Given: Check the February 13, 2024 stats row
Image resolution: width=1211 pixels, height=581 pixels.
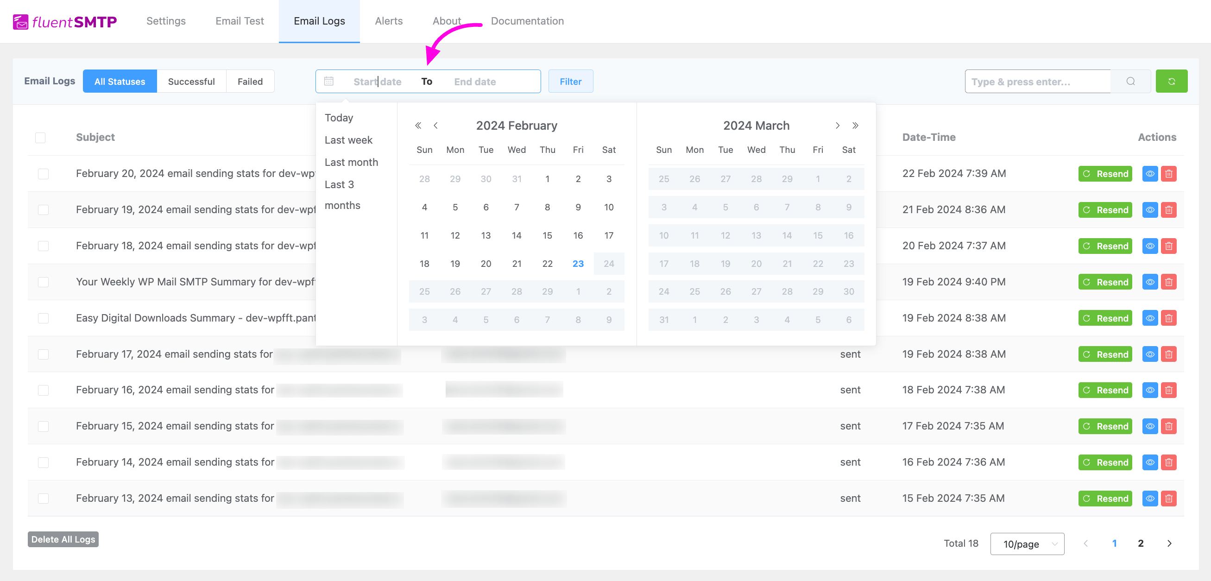Looking at the screenshot, I should pos(43,498).
